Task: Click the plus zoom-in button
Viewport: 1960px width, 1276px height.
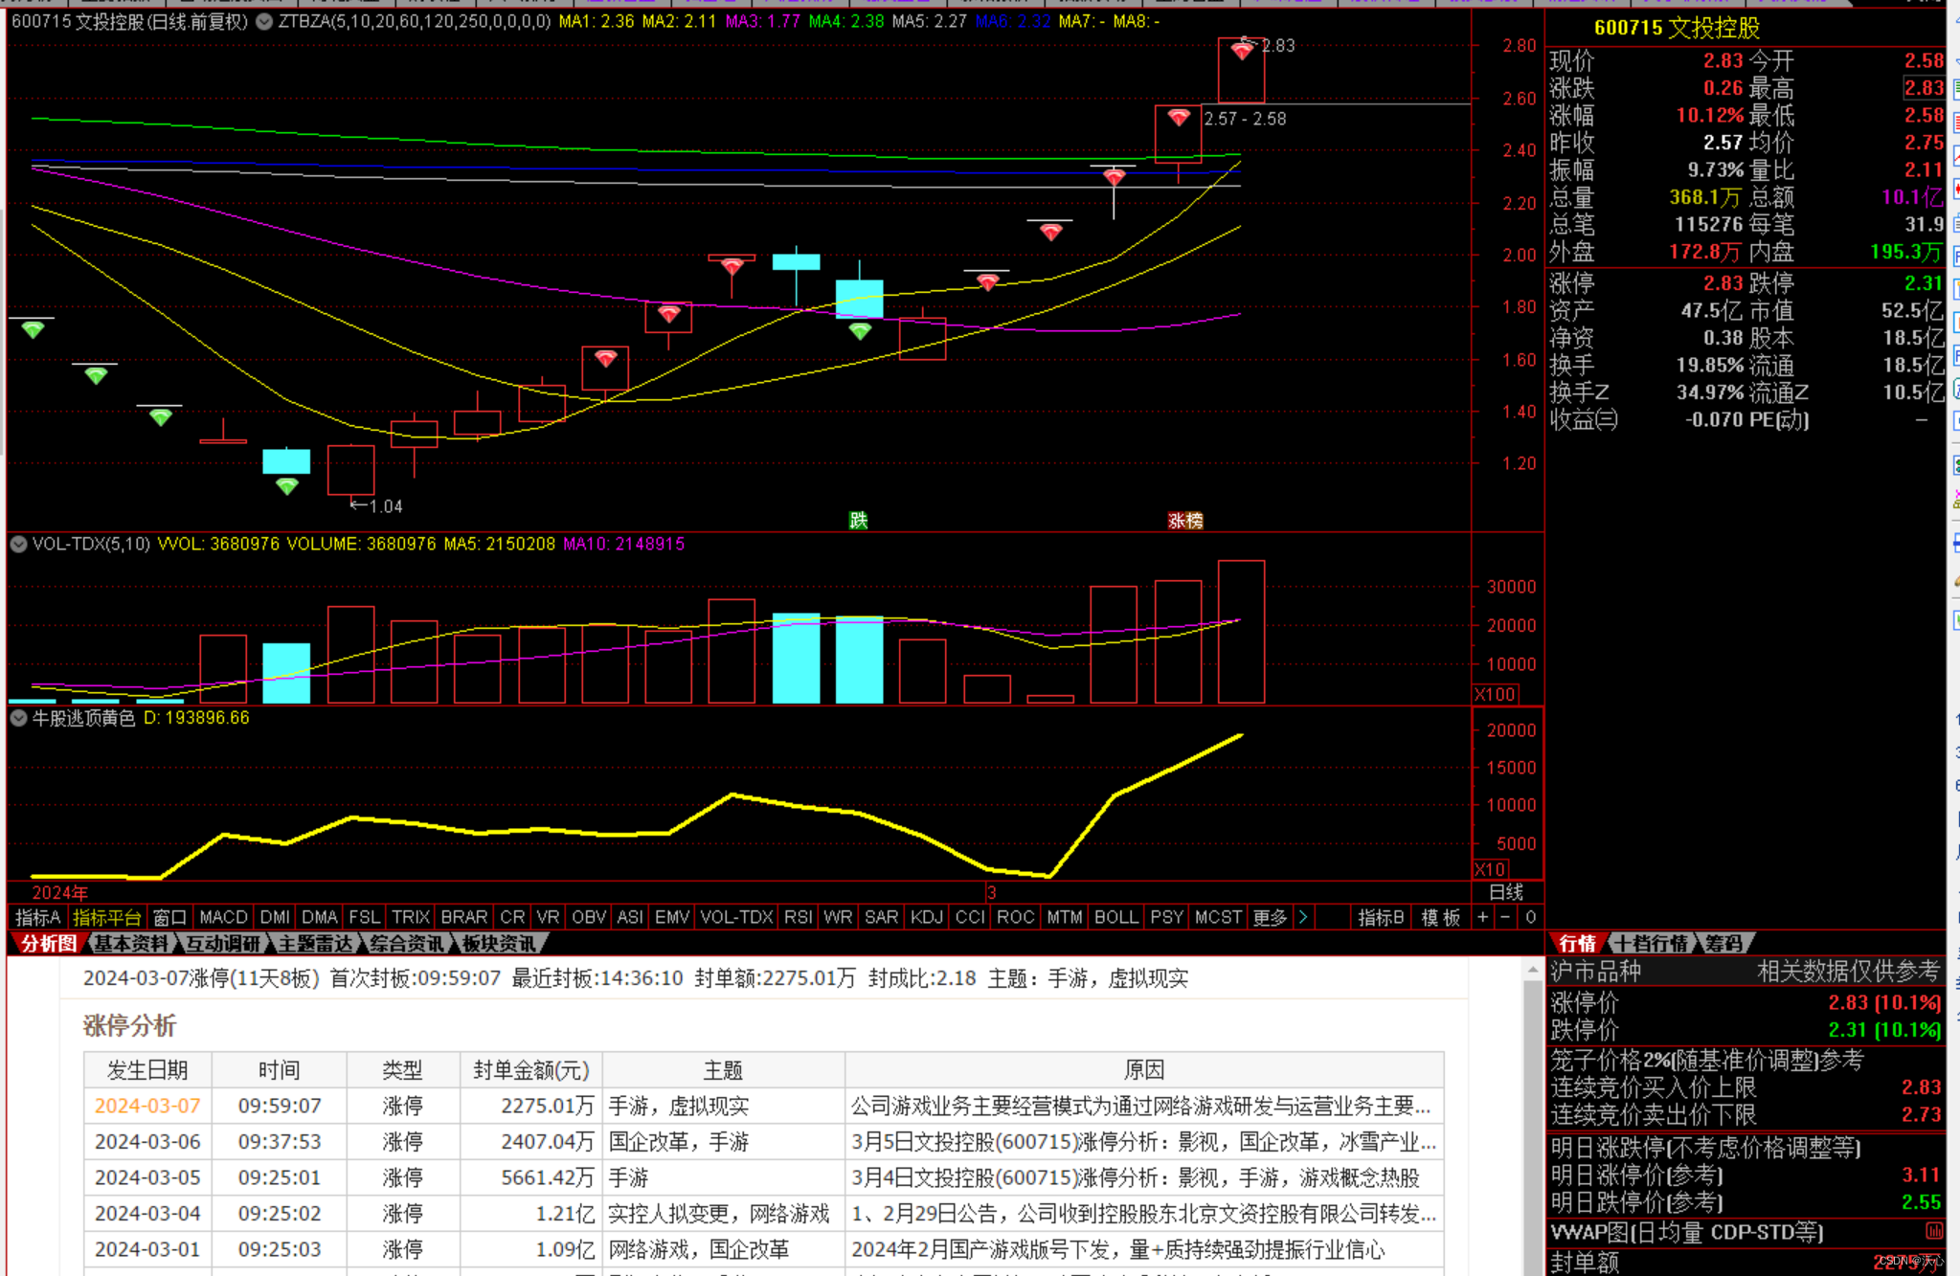Action: pyautogui.click(x=1483, y=917)
